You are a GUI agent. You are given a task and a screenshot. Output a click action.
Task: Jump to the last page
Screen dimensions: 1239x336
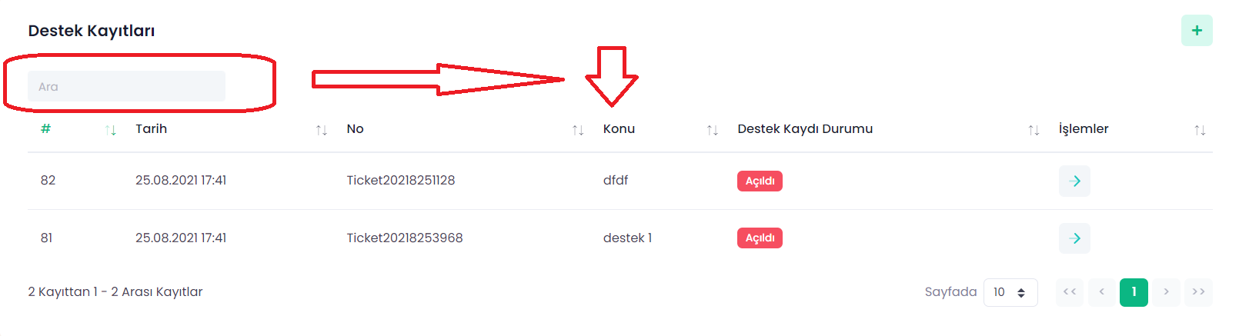pyautogui.click(x=1198, y=292)
